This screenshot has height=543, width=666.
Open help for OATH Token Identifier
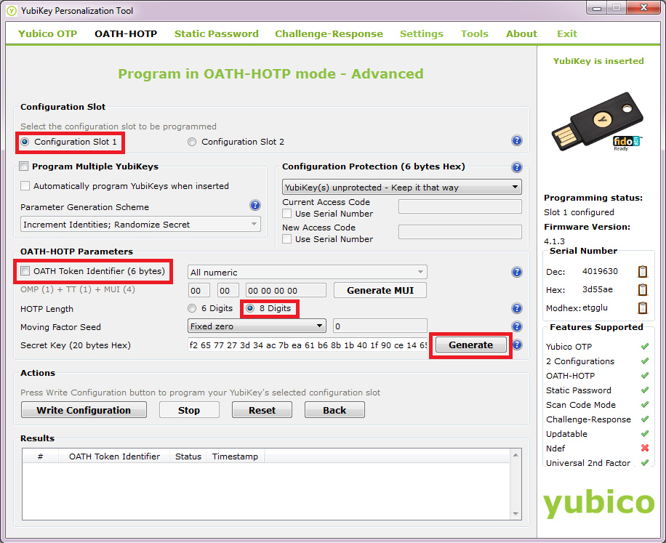[516, 272]
